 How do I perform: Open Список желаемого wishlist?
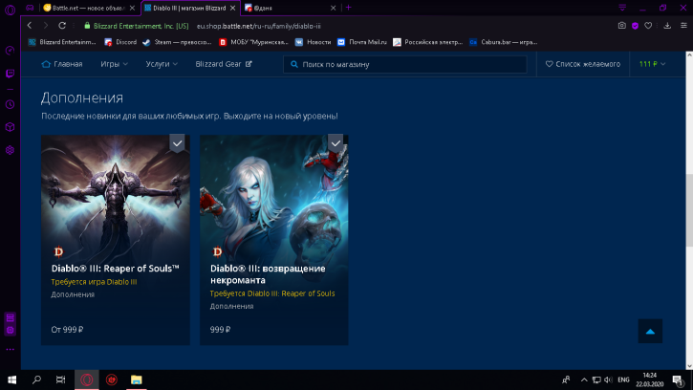pos(580,64)
